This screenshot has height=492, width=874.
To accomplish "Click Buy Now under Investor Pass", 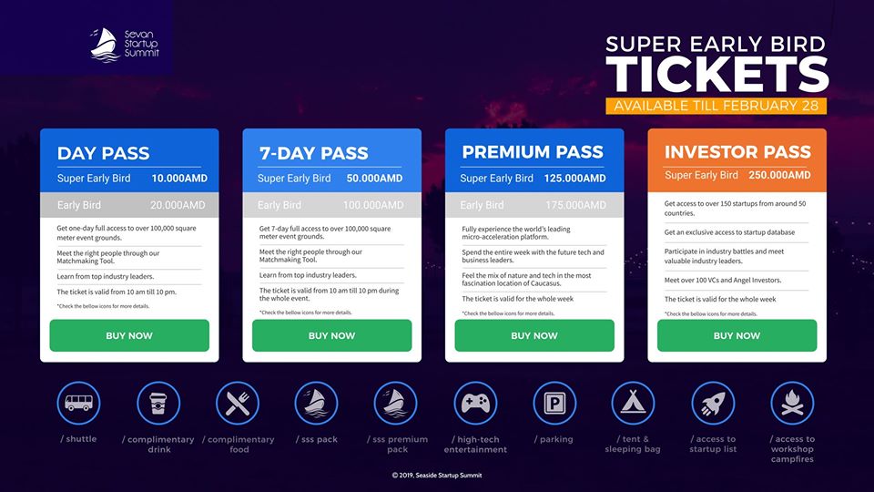I will [x=737, y=336].
